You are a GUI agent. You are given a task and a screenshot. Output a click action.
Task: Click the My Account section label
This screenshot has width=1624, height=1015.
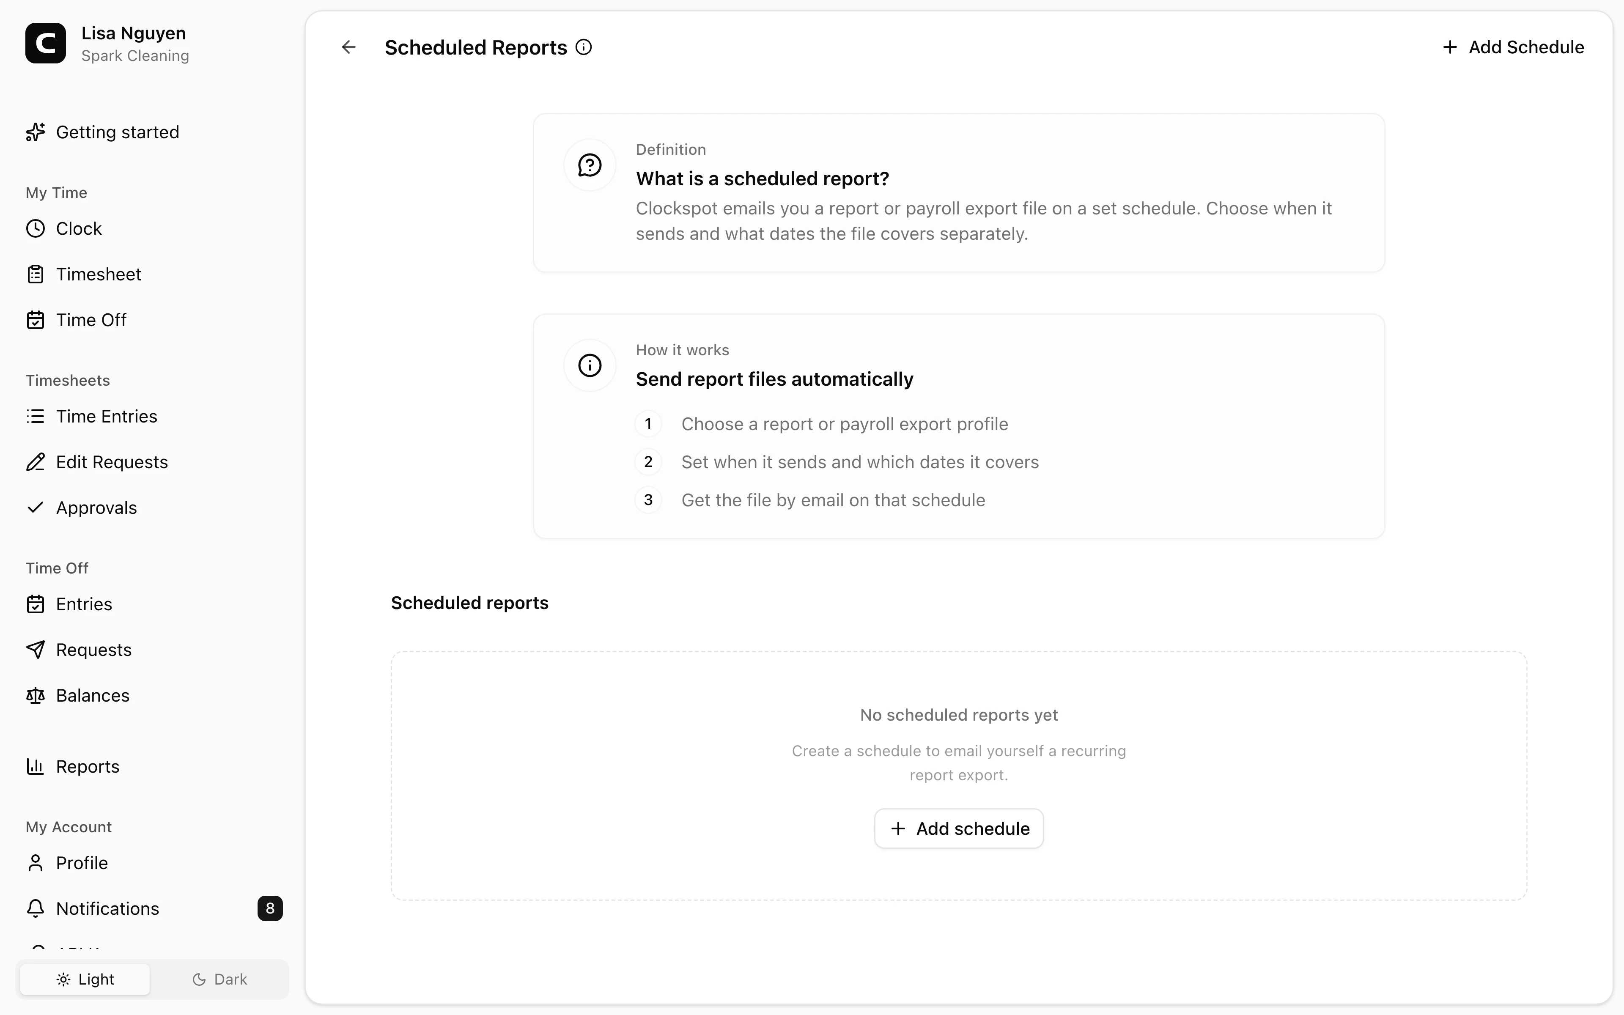pos(69,827)
